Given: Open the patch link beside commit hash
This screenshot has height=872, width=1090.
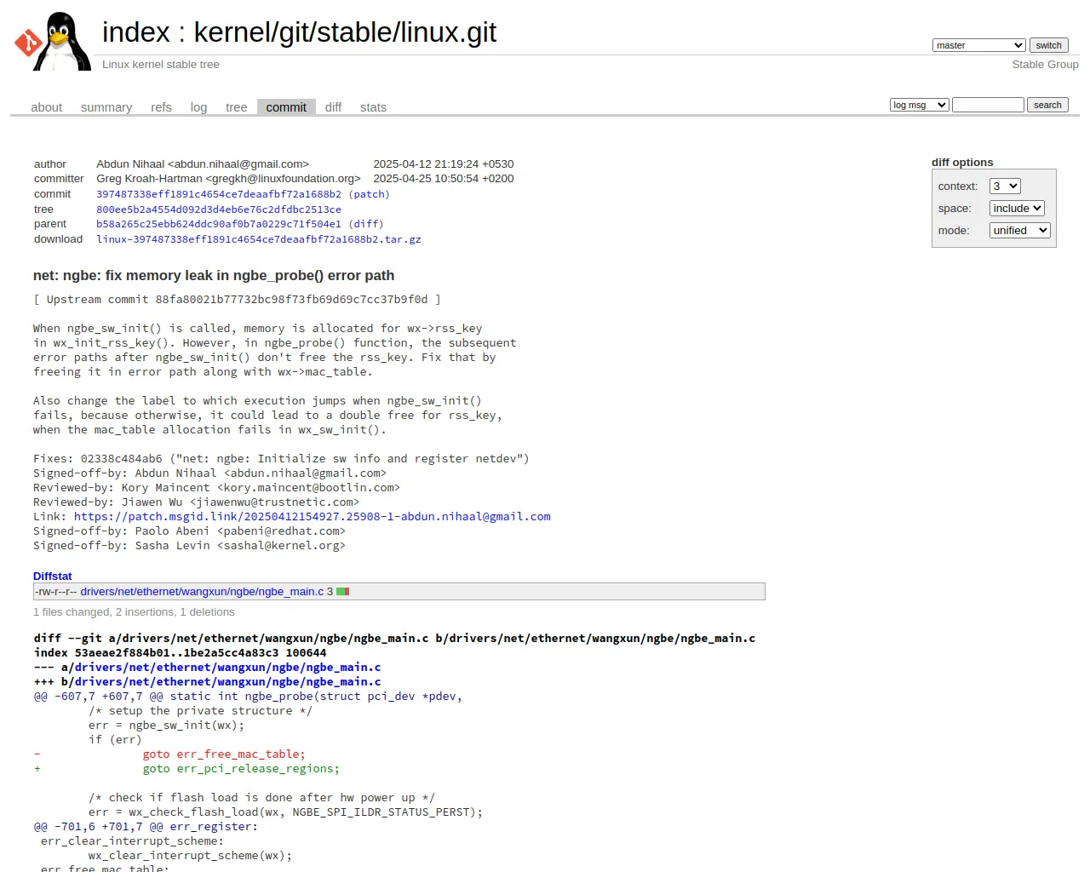Looking at the screenshot, I should click(369, 194).
